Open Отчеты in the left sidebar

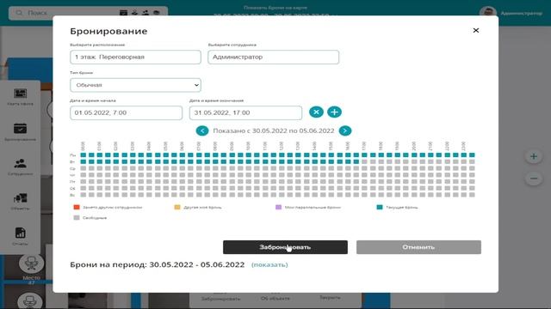pos(20,237)
